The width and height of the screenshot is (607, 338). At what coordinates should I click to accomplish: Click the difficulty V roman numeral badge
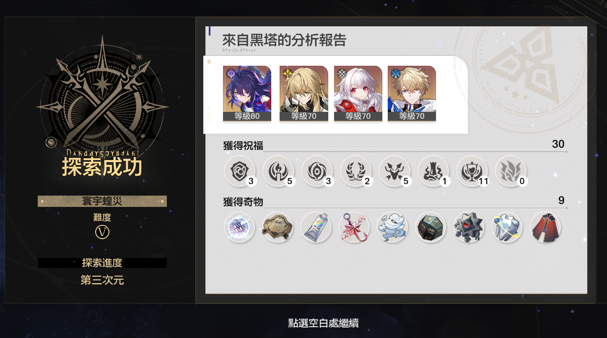102,232
